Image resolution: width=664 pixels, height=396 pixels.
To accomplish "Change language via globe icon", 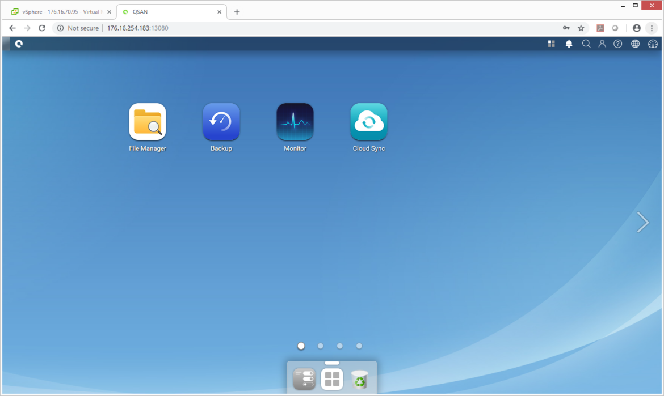I will point(635,44).
